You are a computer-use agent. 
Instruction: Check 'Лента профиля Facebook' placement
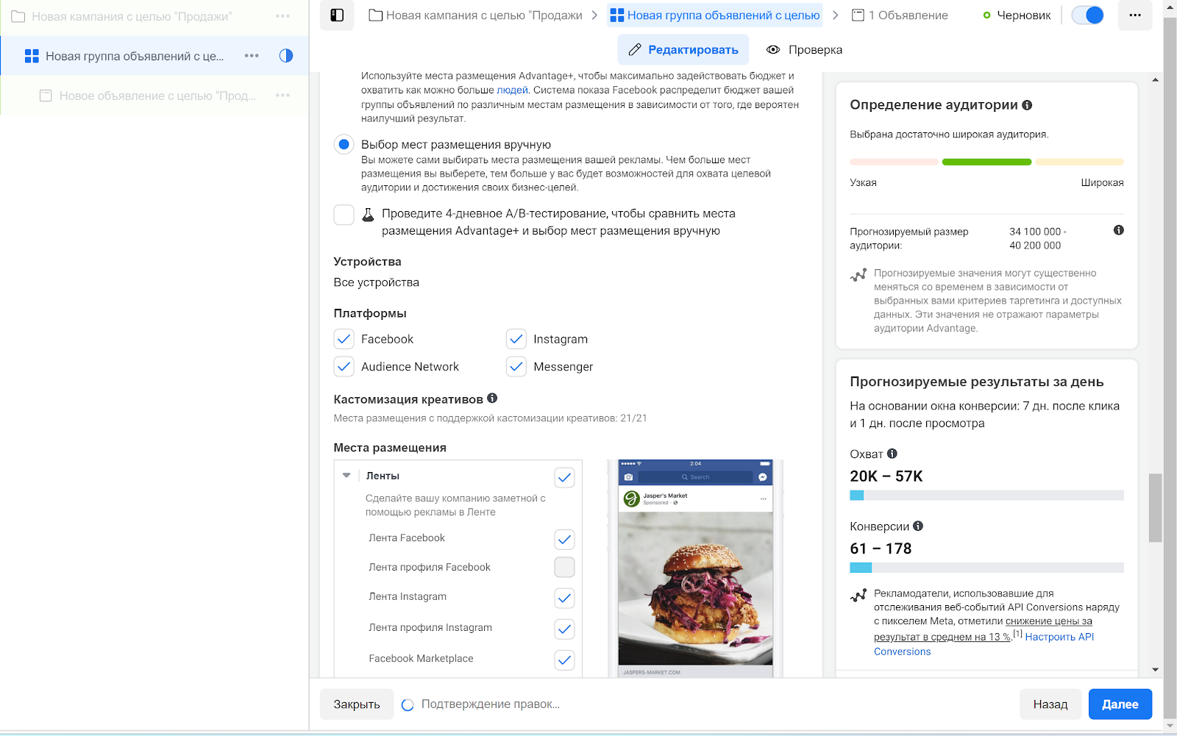click(564, 567)
